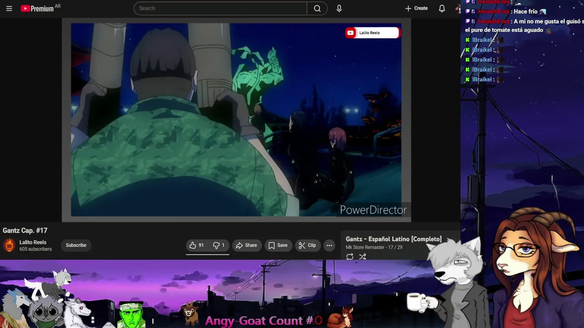This screenshot has width=584, height=328.
Task: Share the Gantz Cap. #17 video
Action: [246, 245]
